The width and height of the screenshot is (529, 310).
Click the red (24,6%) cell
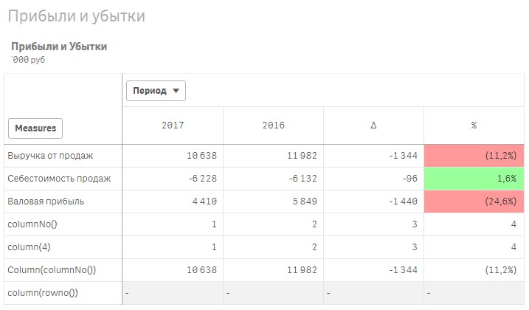[x=474, y=201]
